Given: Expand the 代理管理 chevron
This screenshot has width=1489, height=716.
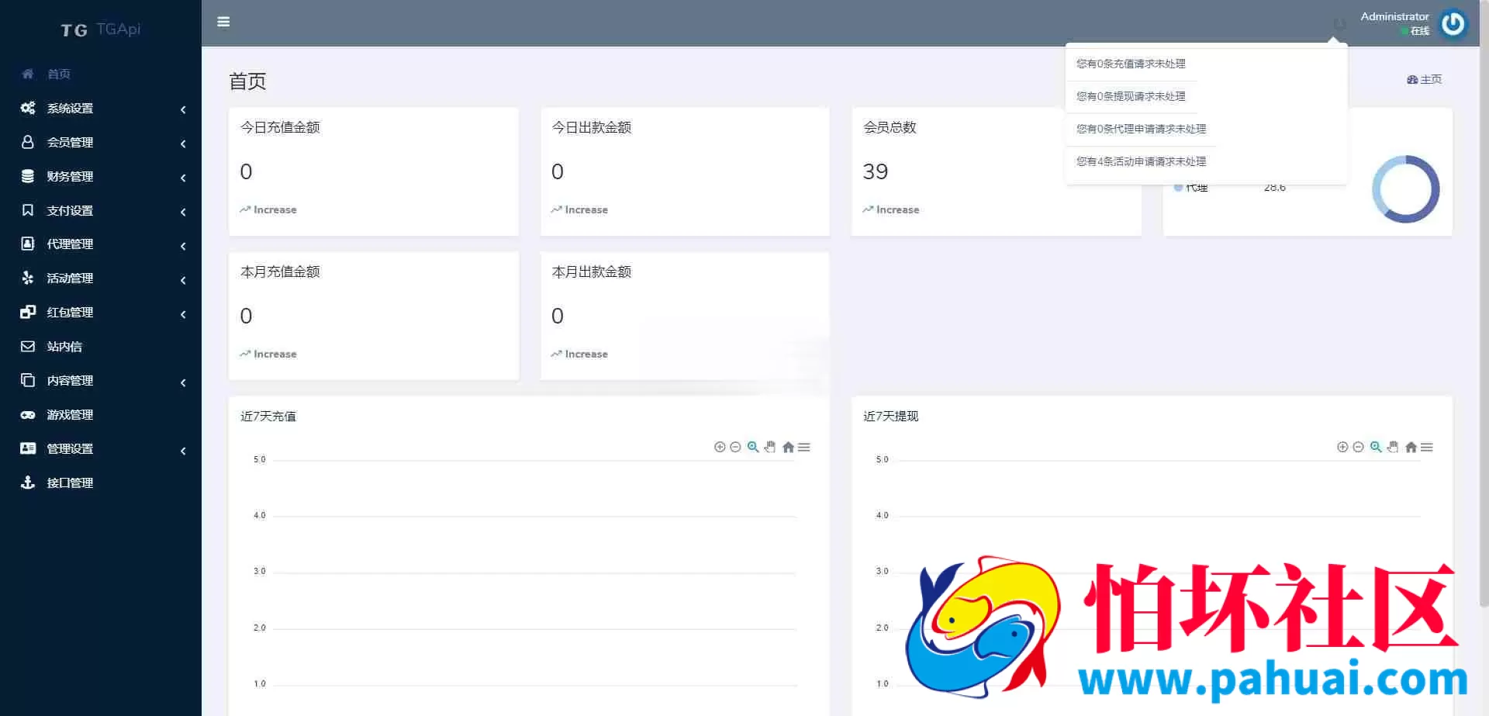Looking at the screenshot, I should (183, 246).
